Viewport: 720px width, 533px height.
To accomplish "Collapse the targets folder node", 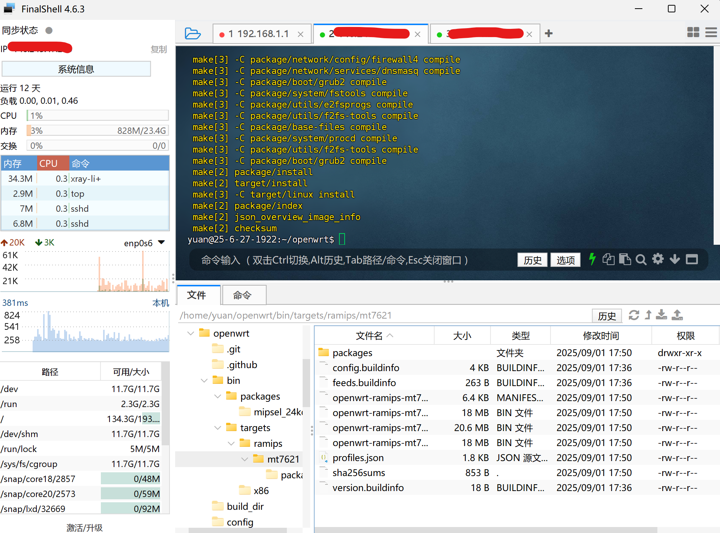I will (x=218, y=428).
